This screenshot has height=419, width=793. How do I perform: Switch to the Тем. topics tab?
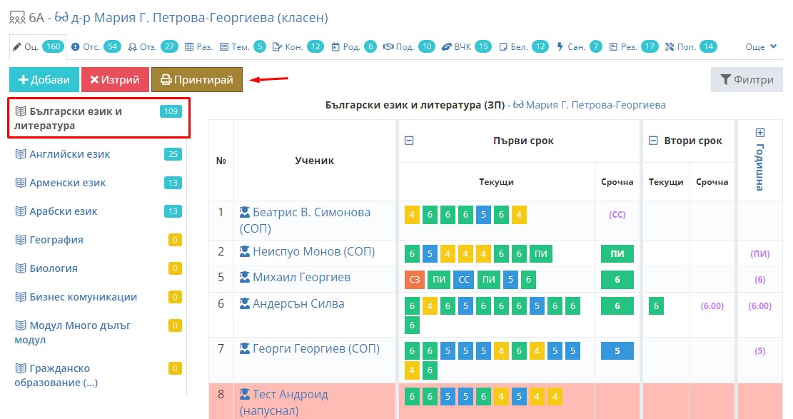coord(243,47)
